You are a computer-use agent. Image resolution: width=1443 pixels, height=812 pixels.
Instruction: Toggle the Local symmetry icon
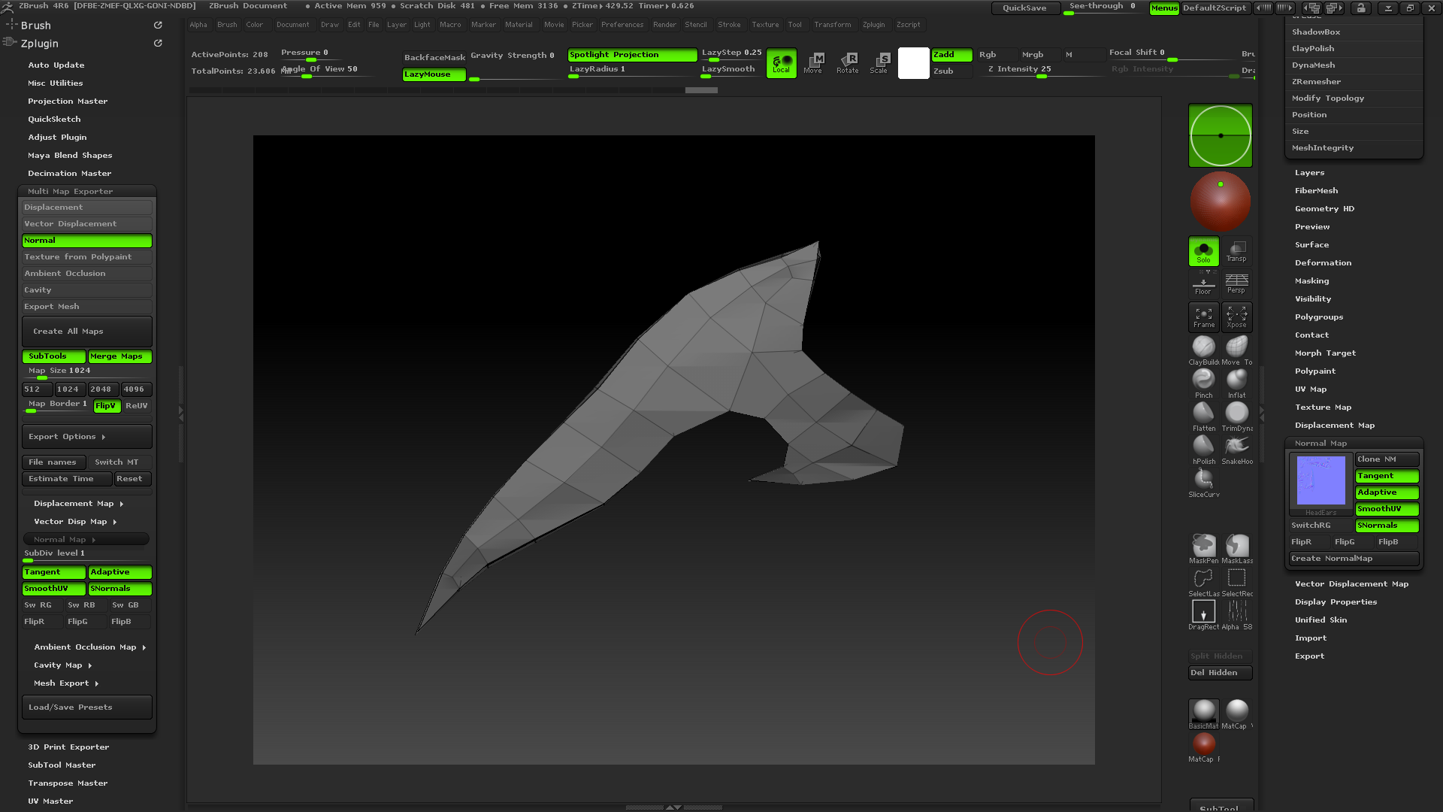(782, 63)
